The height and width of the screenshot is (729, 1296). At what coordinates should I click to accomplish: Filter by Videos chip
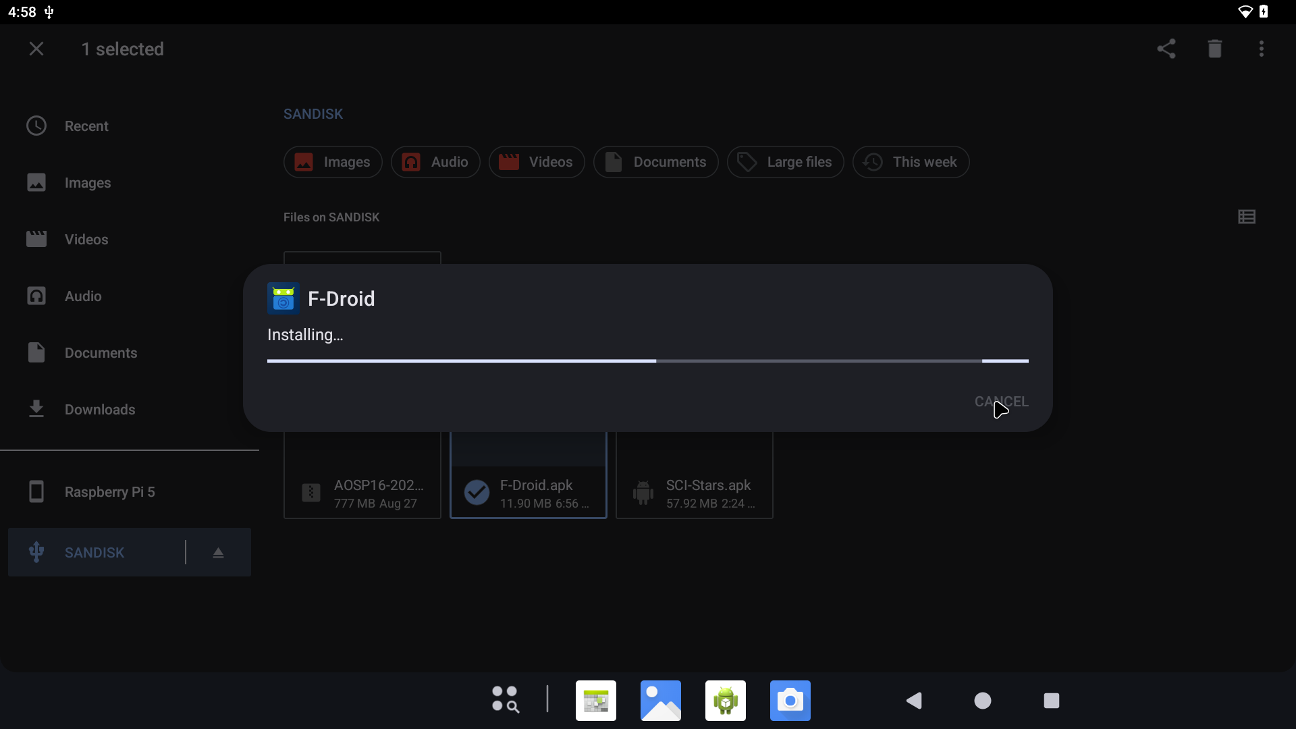[537, 162]
